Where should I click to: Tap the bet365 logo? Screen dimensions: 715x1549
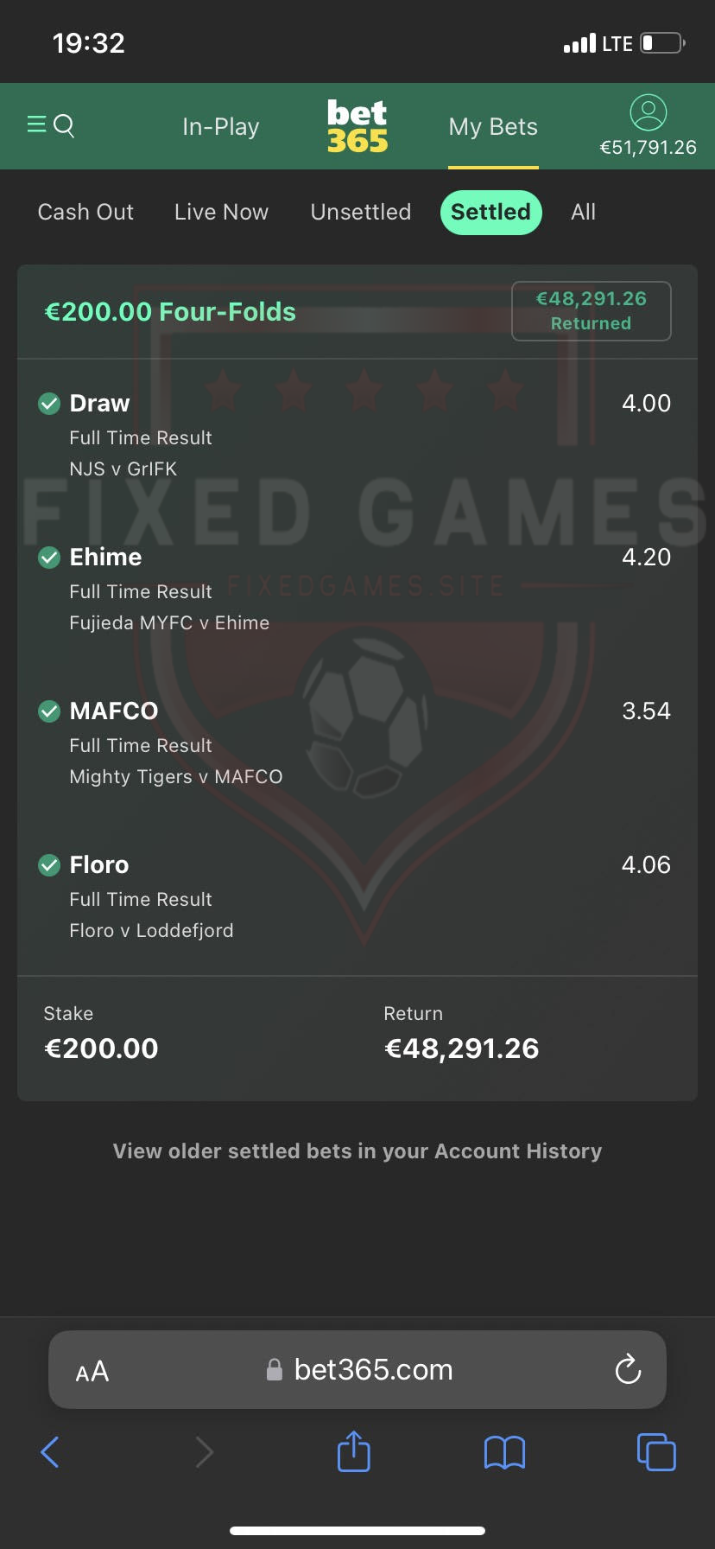click(x=357, y=126)
